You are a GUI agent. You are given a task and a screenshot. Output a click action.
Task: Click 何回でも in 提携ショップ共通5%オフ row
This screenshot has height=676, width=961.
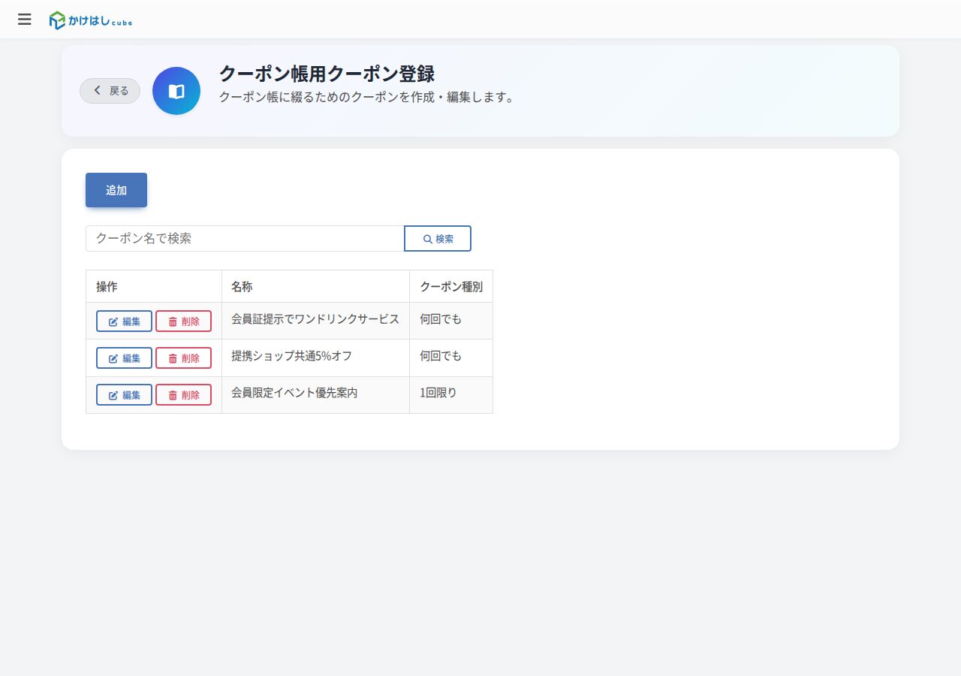pos(451,358)
